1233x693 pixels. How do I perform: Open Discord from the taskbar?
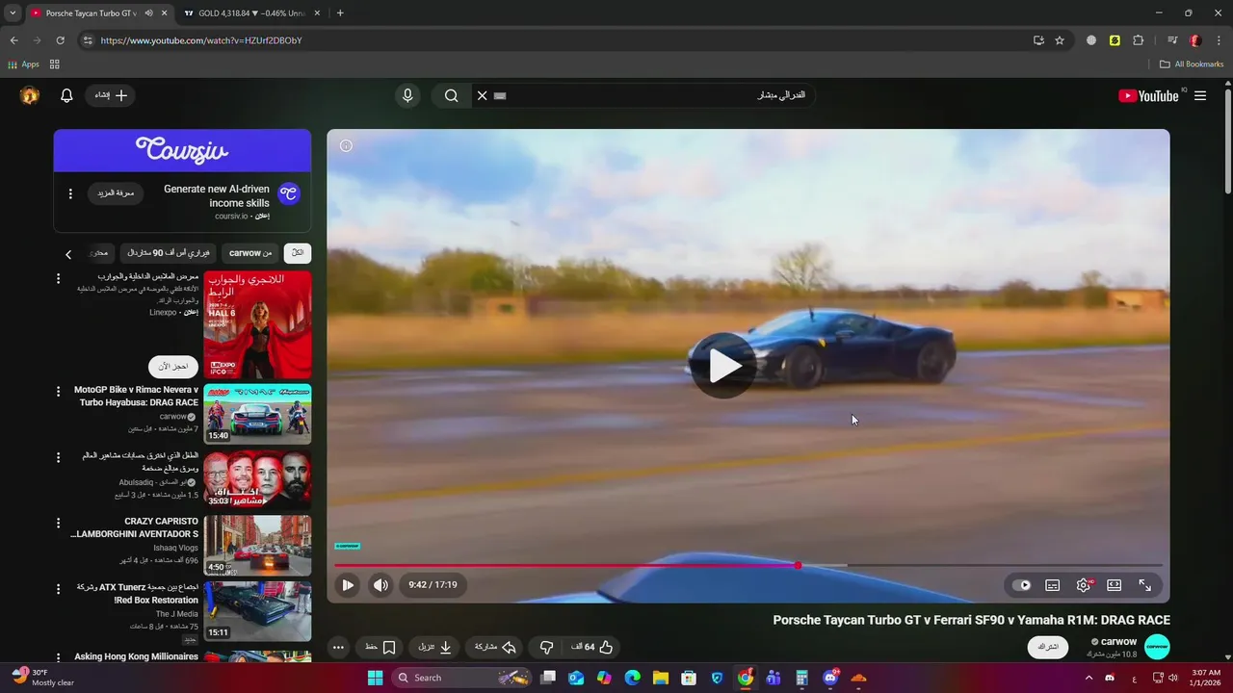pos(830,678)
